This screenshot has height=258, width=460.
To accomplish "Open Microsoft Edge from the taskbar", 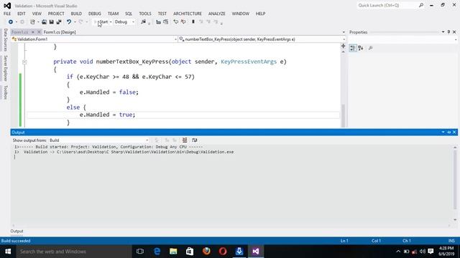I will pos(157,252).
